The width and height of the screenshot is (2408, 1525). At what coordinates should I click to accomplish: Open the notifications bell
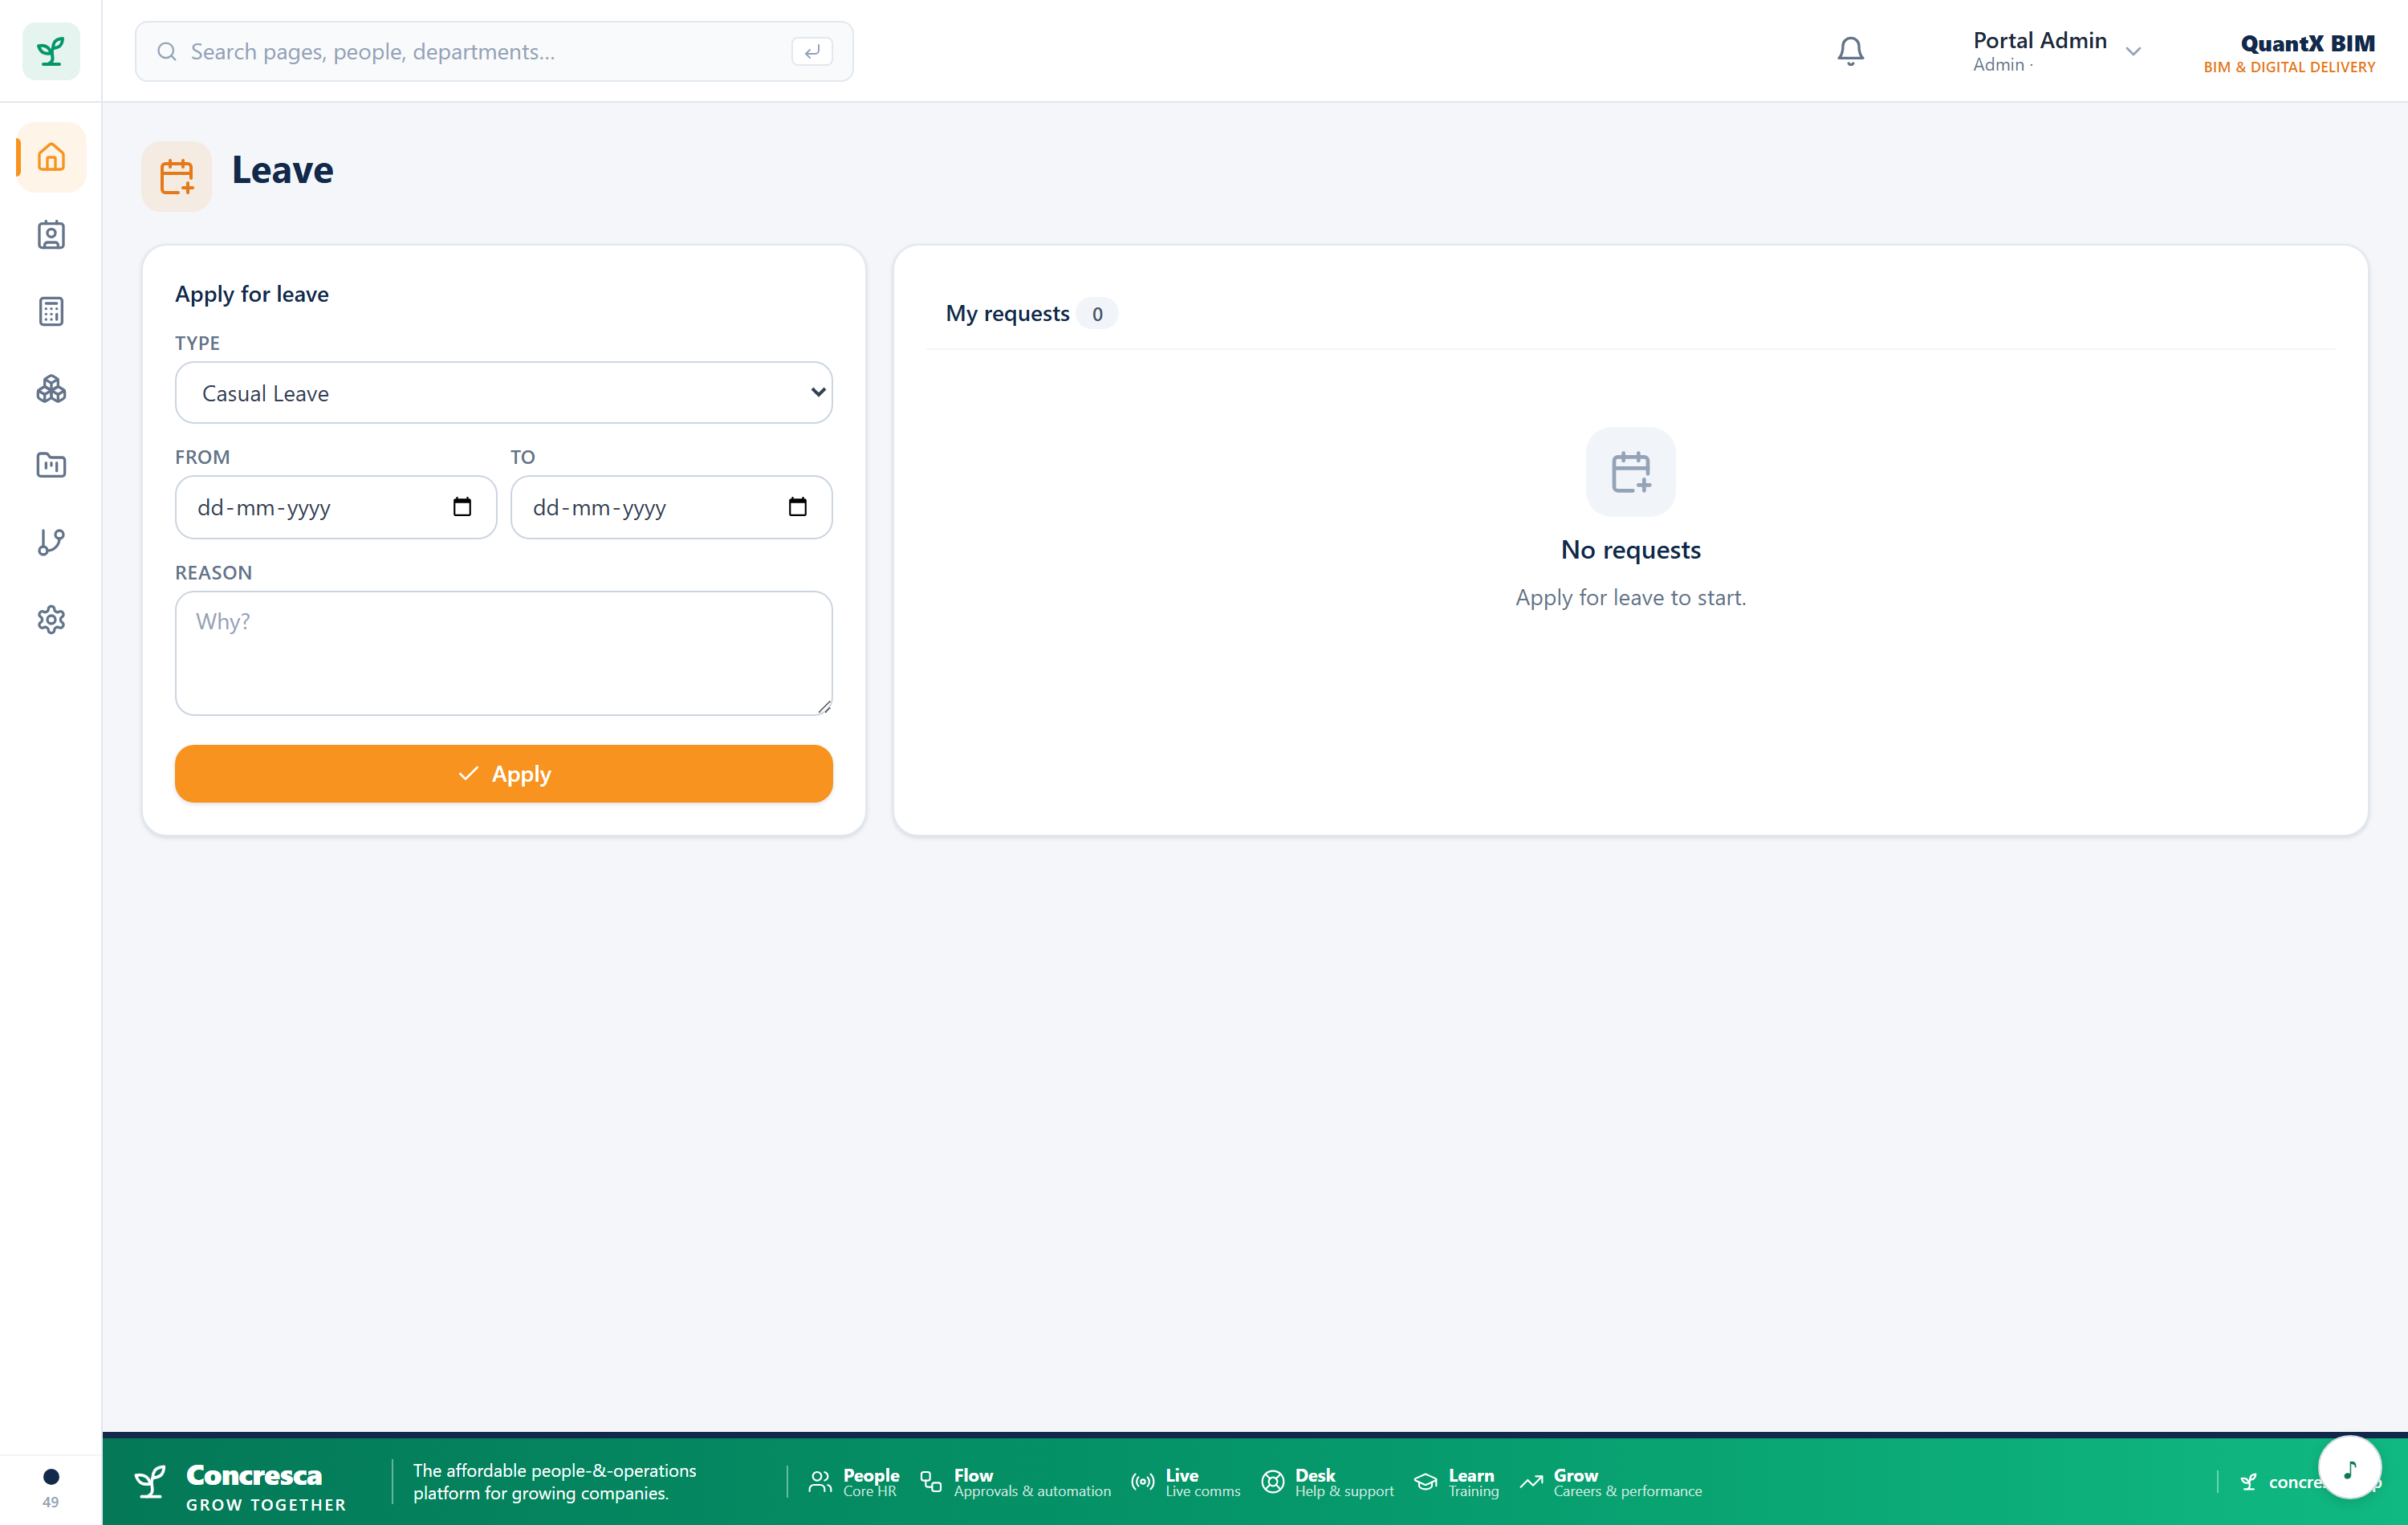coord(1850,51)
